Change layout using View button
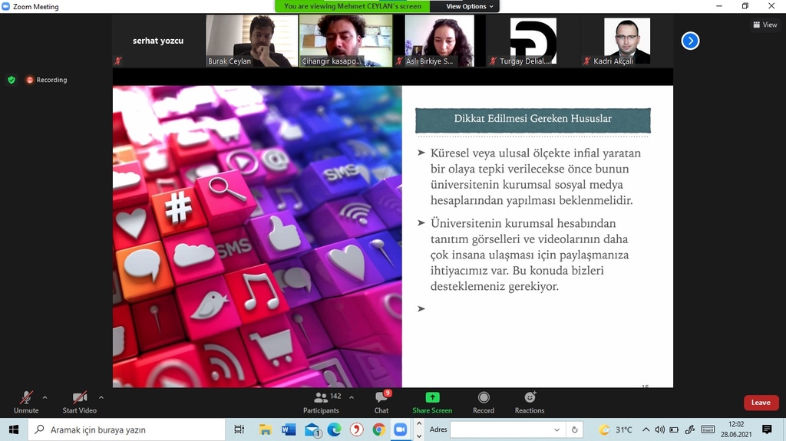The image size is (786, 441). (x=765, y=25)
